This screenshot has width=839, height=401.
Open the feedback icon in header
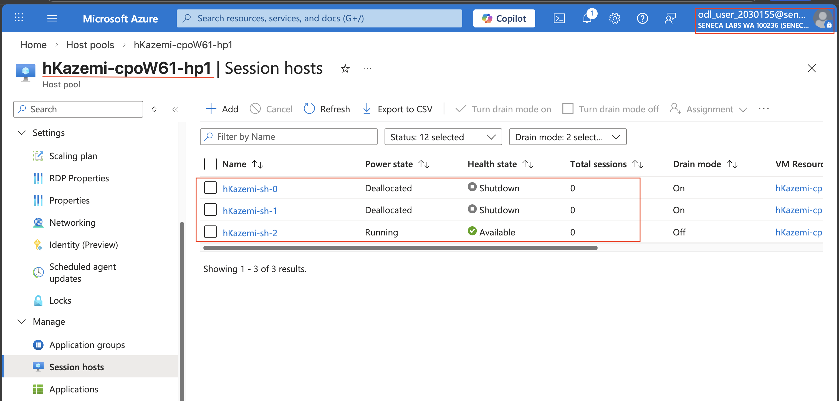[670, 18]
